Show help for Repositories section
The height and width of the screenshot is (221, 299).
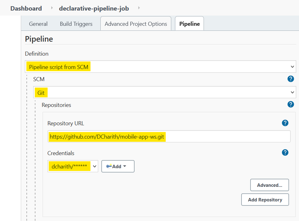click(291, 104)
